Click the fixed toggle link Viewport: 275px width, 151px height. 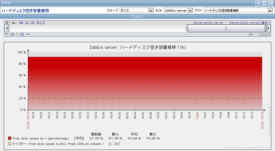point(264,34)
